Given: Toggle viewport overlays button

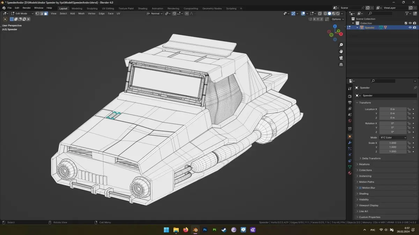Looking at the screenshot, I should [303, 14].
